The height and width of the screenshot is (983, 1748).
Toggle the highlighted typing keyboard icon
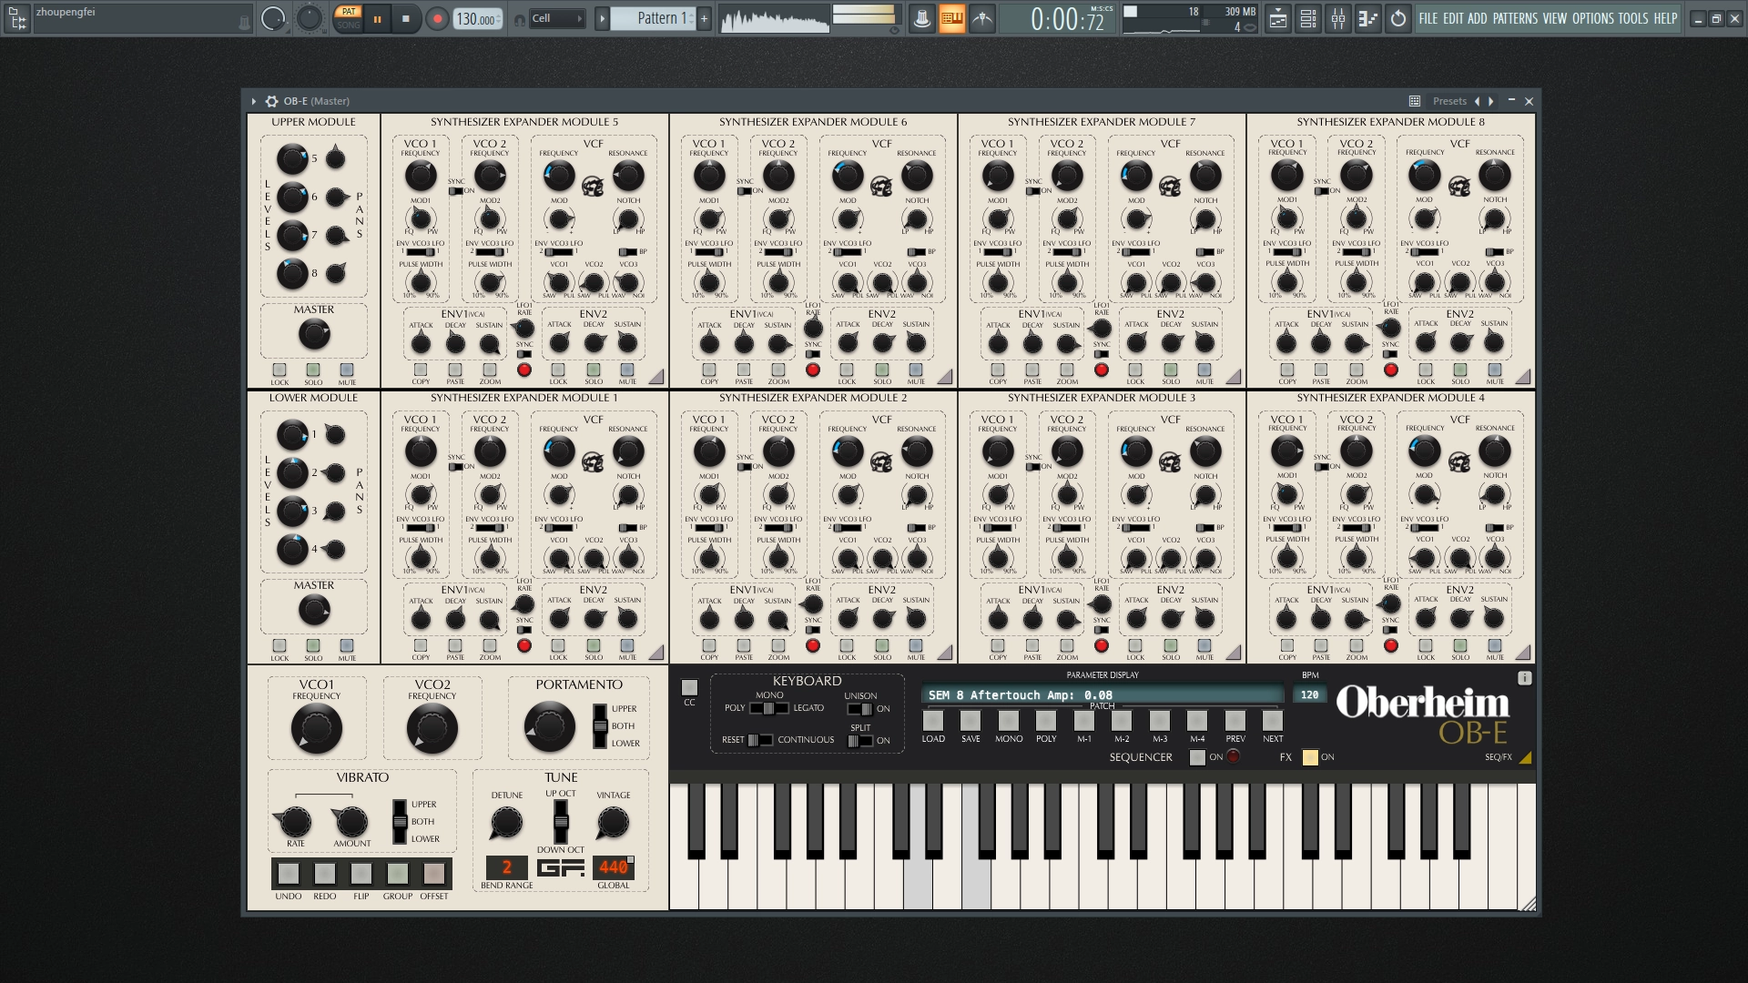951,18
